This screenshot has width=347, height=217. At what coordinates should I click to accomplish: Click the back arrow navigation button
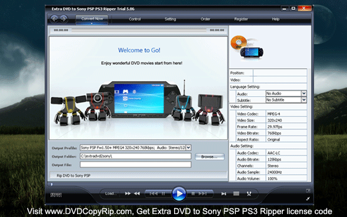(54, 19)
